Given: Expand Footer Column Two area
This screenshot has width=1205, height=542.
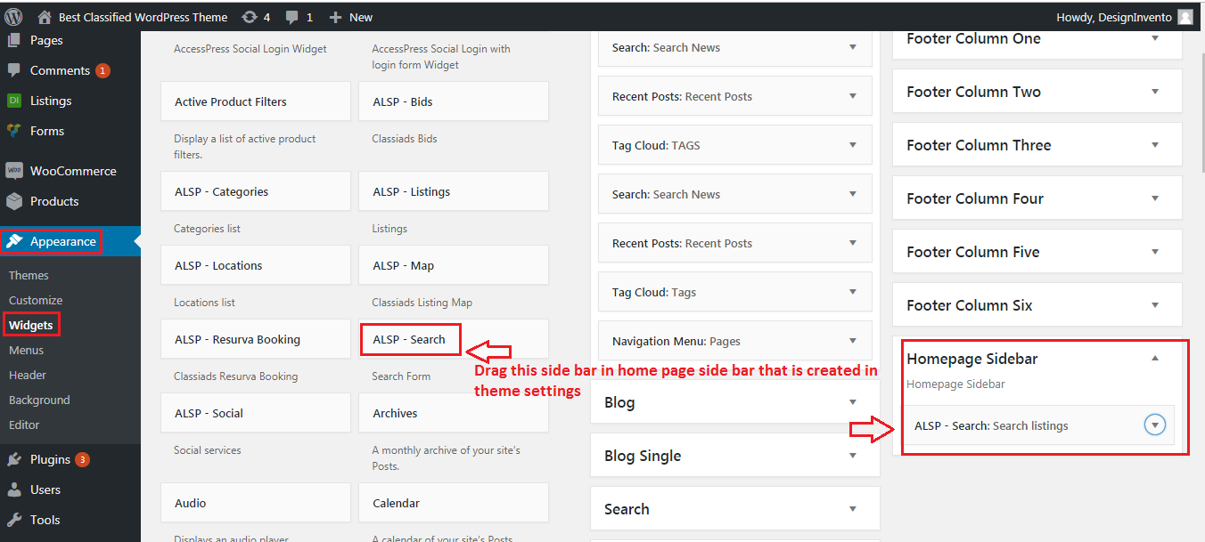Looking at the screenshot, I should point(1155,92).
